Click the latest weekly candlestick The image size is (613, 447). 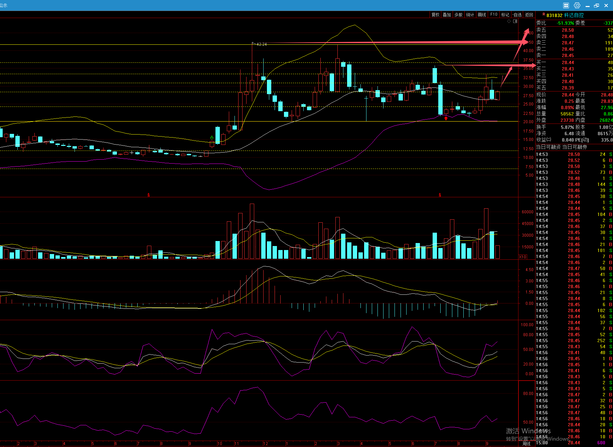coord(498,95)
